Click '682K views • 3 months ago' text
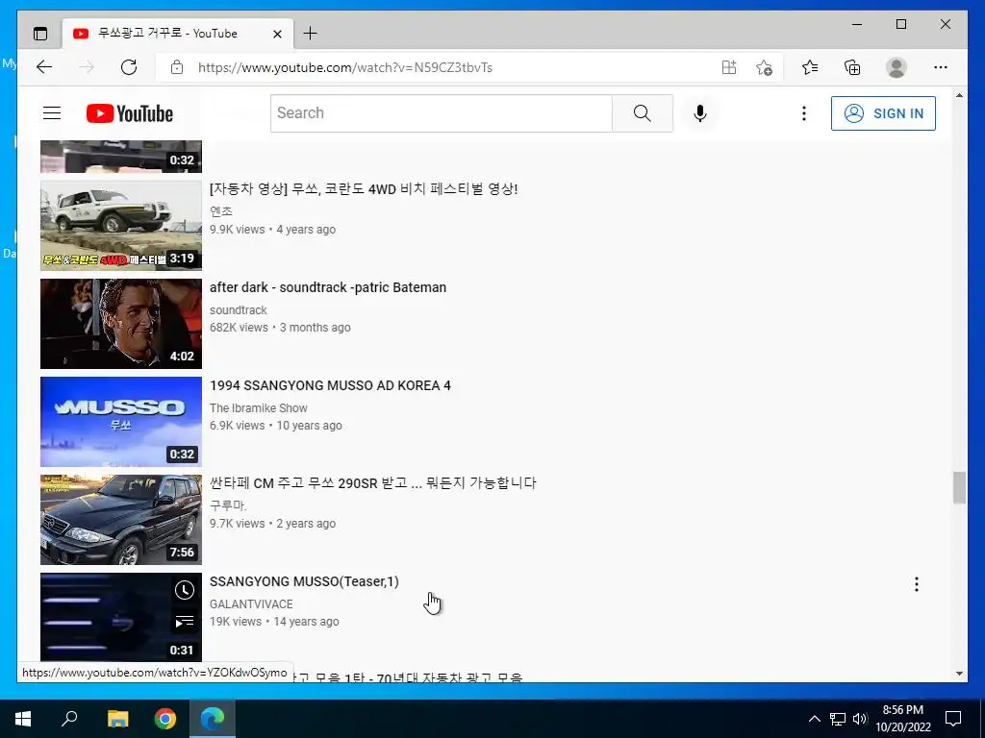 pyautogui.click(x=280, y=328)
